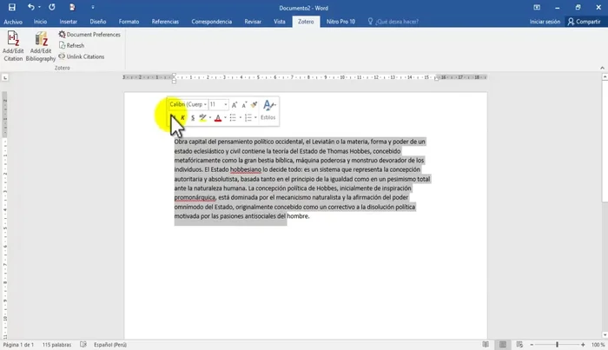The image size is (608, 350).
Task: Collapse the ribbon with the chevron
Action: coord(602,68)
